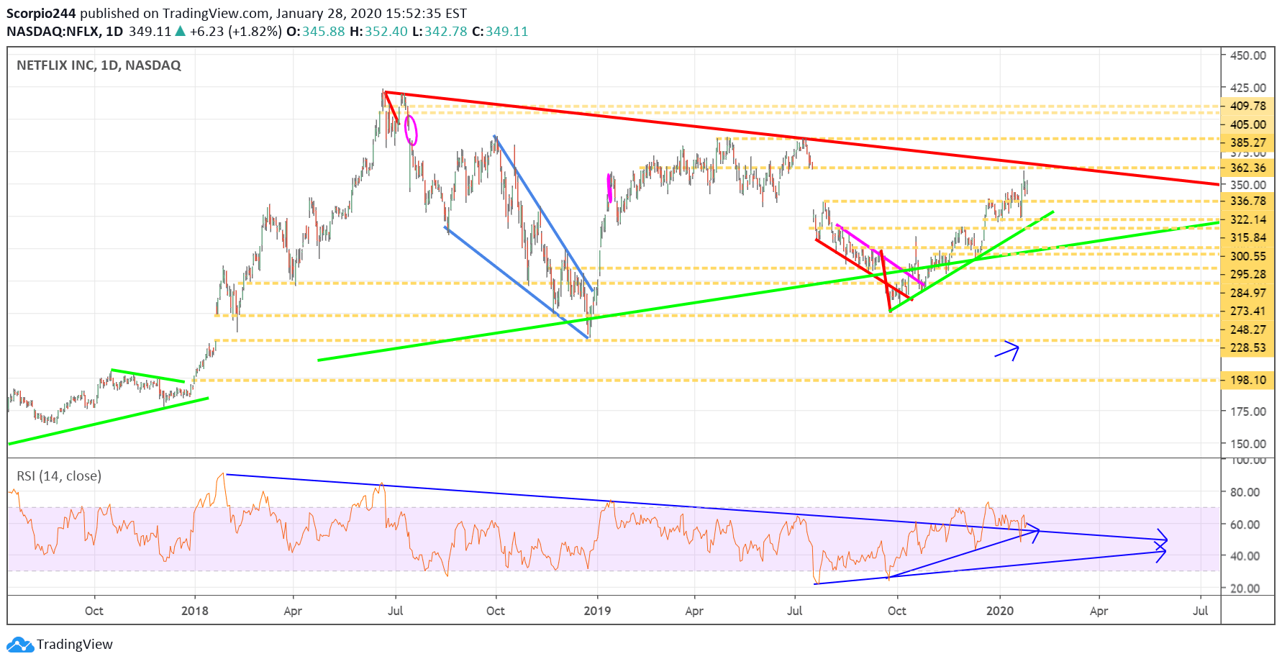
Task: Select the 198.10 price level label
Action: click(1247, 380)
